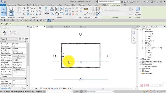The image size is (166, 93).
Task: Click the red Delete icon
Action: [73, 14]
